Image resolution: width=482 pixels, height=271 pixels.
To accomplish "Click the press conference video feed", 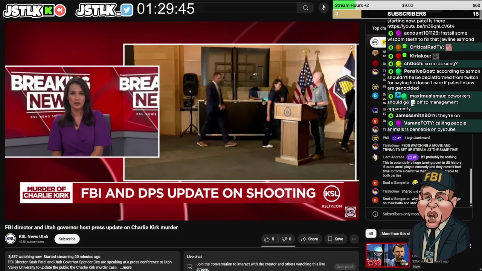I will coord(241,112).
